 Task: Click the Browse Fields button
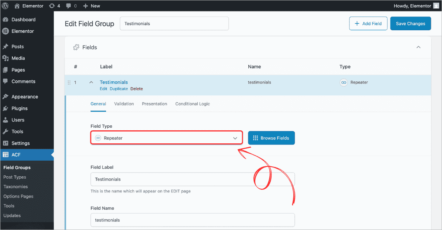pyautogui.click(x=271, y=138)
